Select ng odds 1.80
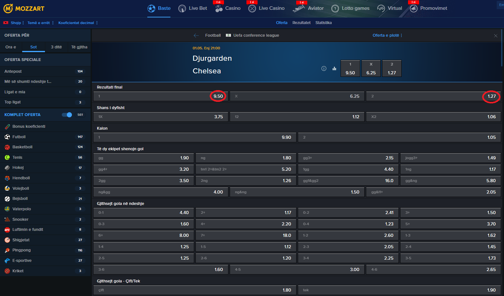 click(246, 158)
